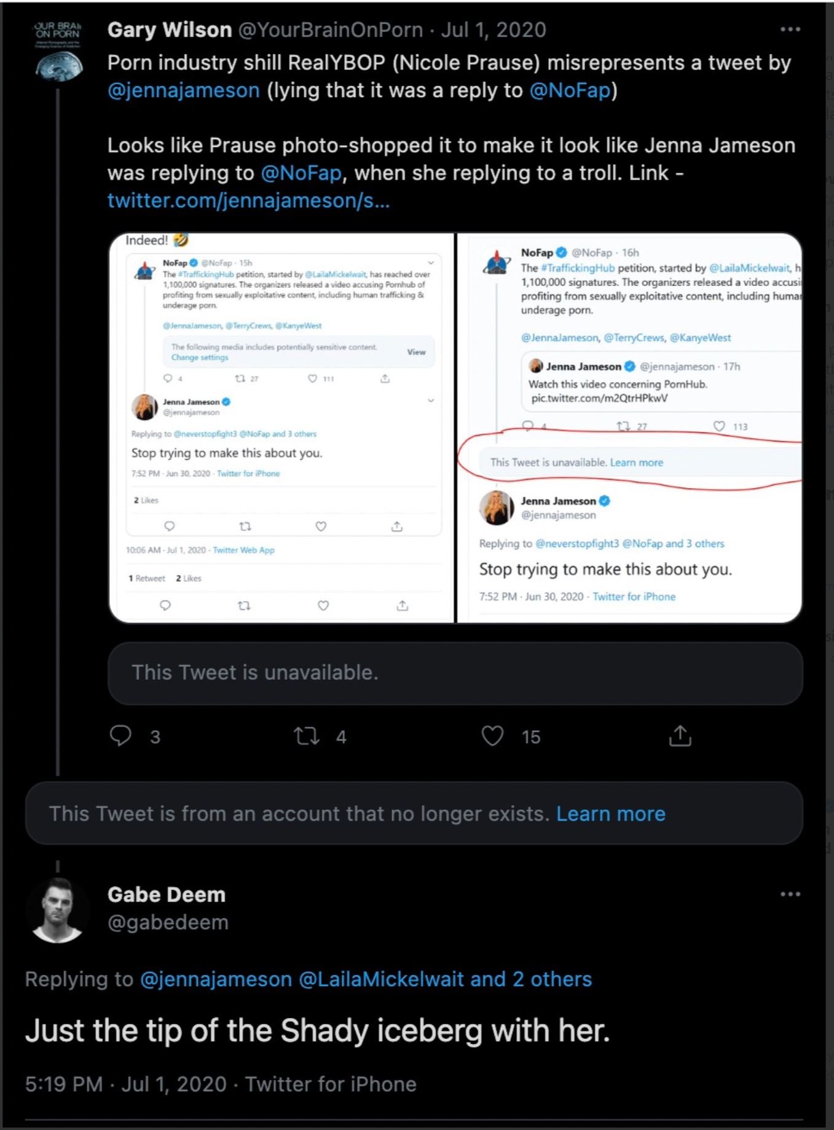
Task: Reply to Gary Wilson's tweet
Action: tap(120, 736)
